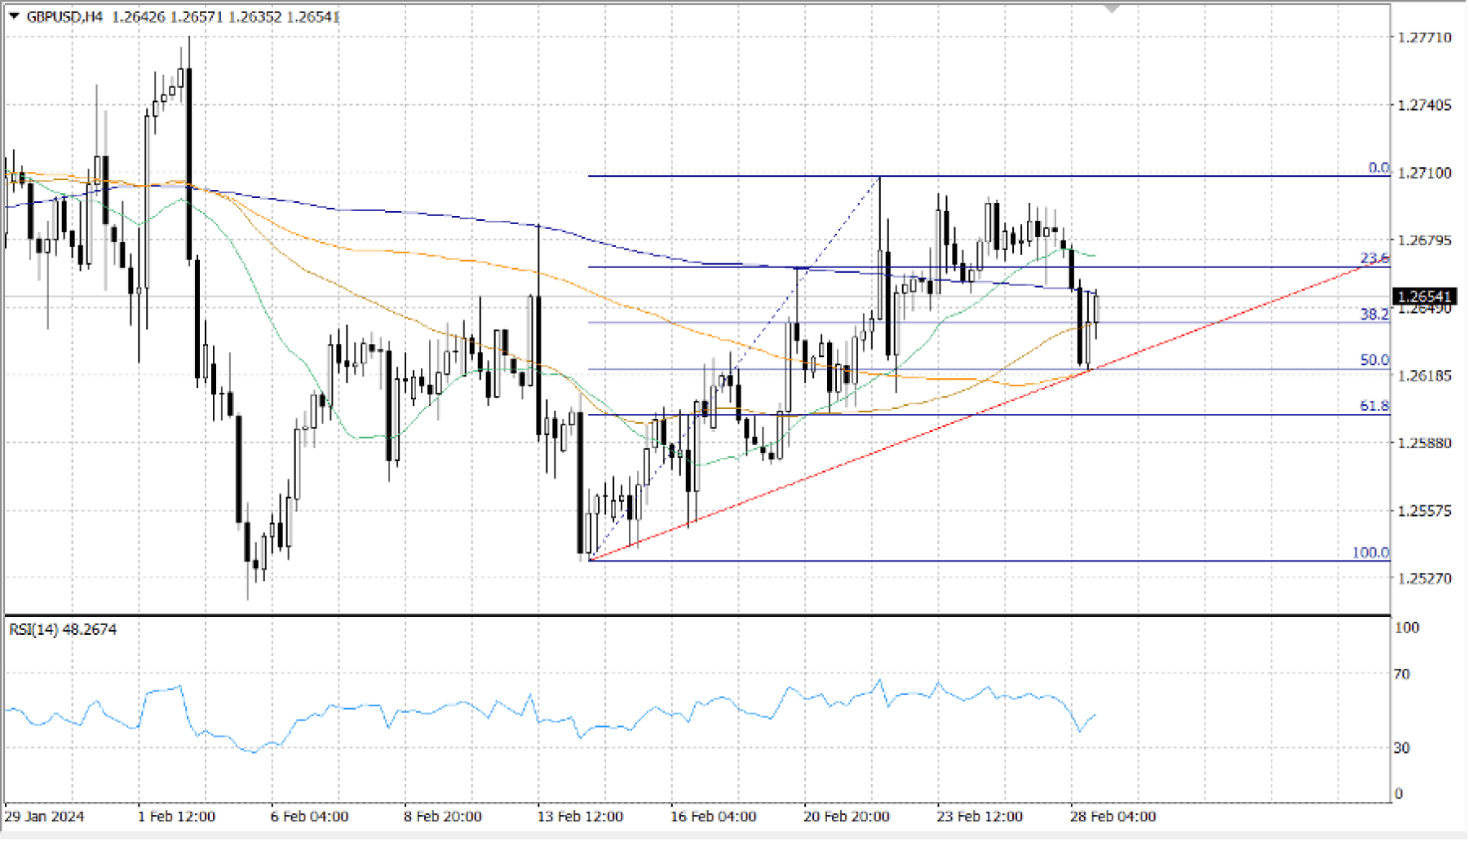The height and width of the screenshot is (841, 1469).
Task: Select the dotted Fibonacci swing line
Action: 734,368
